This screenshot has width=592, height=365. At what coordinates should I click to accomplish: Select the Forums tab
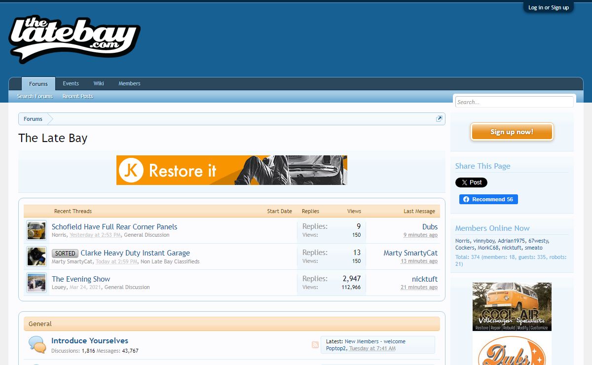click(38, 84)
